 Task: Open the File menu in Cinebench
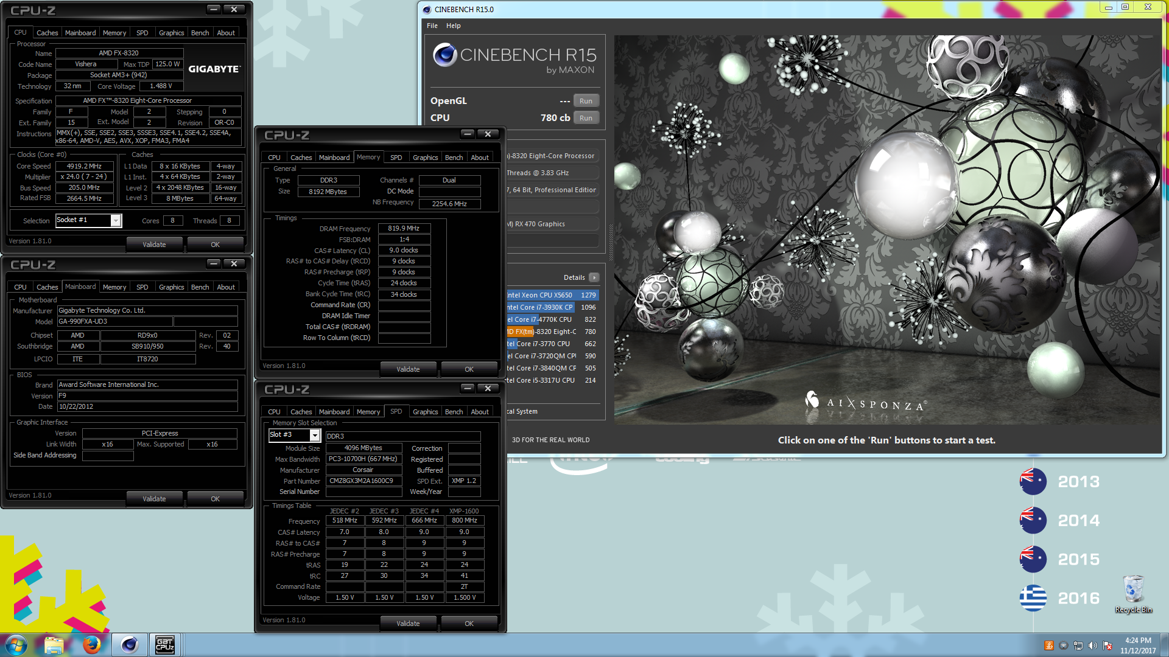coord(432,26)
